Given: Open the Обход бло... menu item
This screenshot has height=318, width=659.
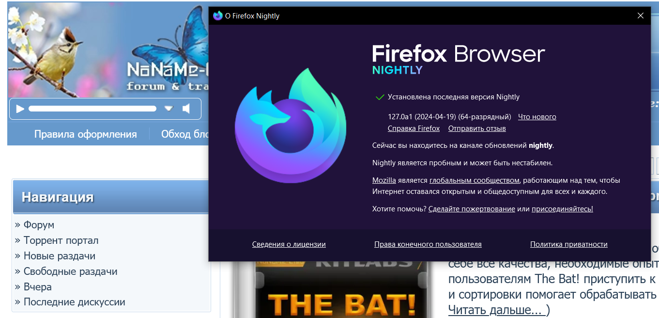Looking at the screenshot, I should tap(184, 134).
